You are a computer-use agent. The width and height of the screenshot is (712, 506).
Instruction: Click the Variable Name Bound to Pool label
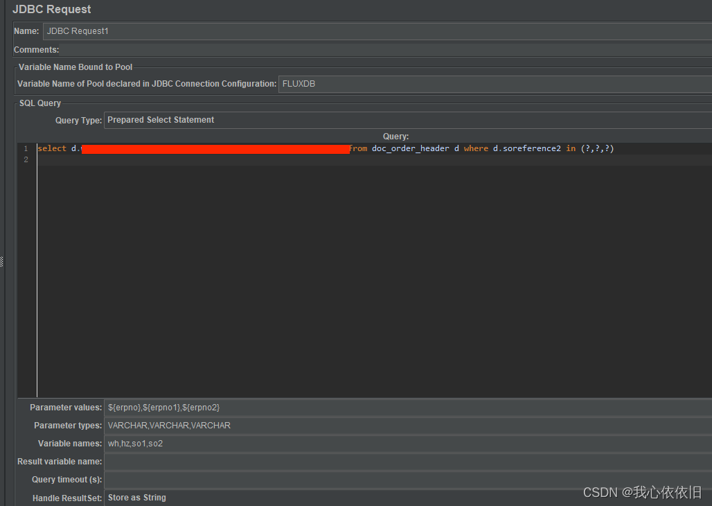(x=75, y=67)
